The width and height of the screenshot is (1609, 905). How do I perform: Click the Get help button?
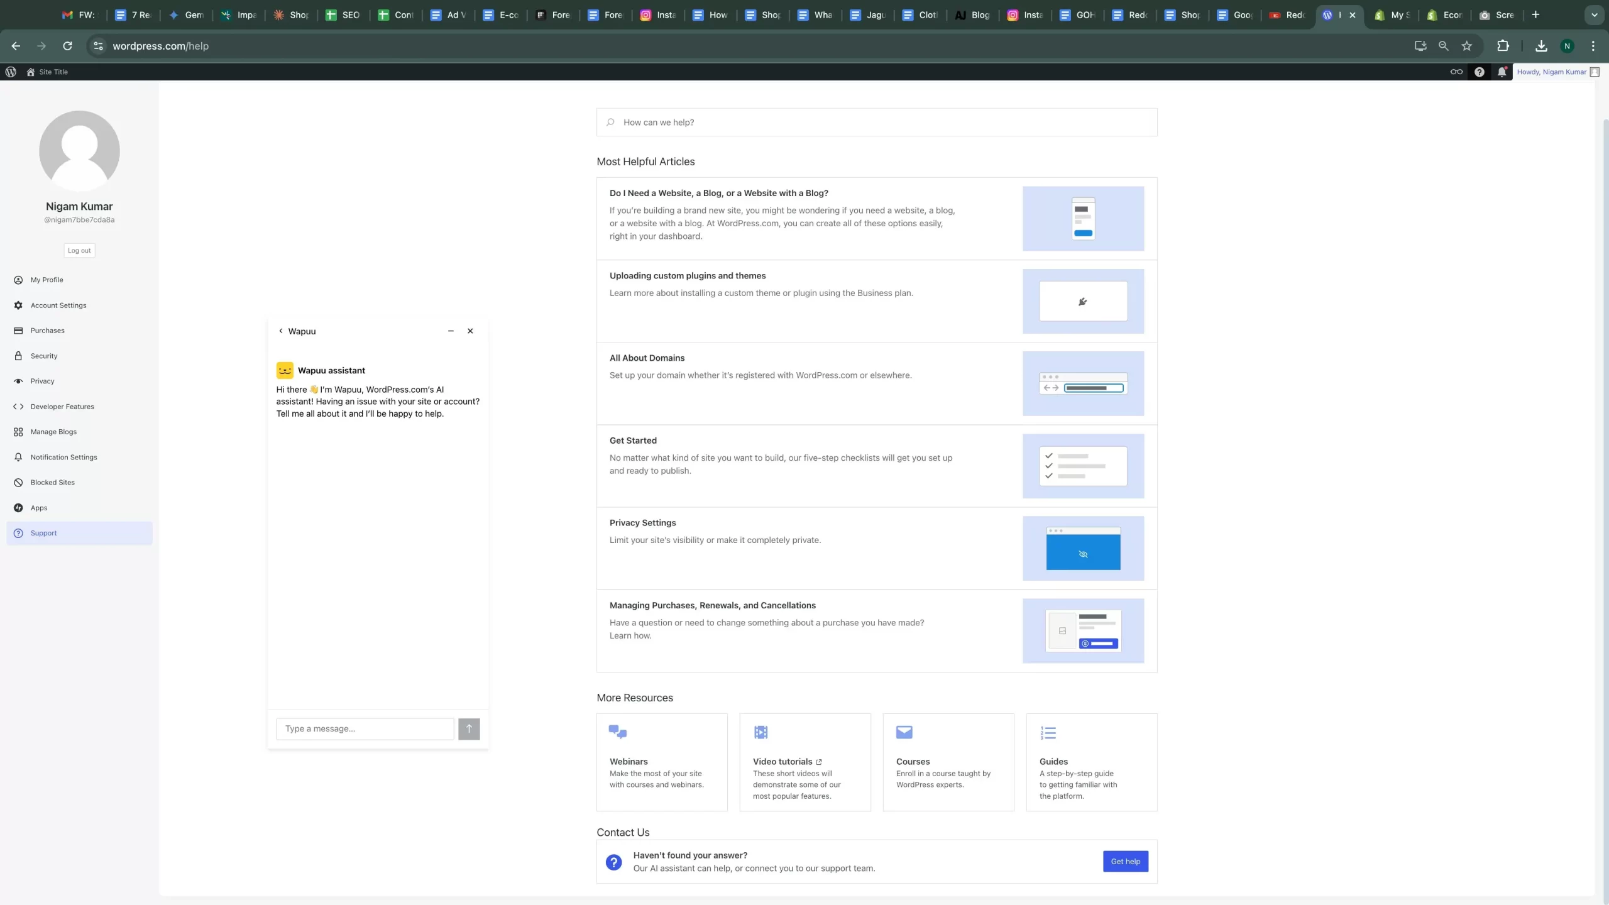coord(1125,862)
